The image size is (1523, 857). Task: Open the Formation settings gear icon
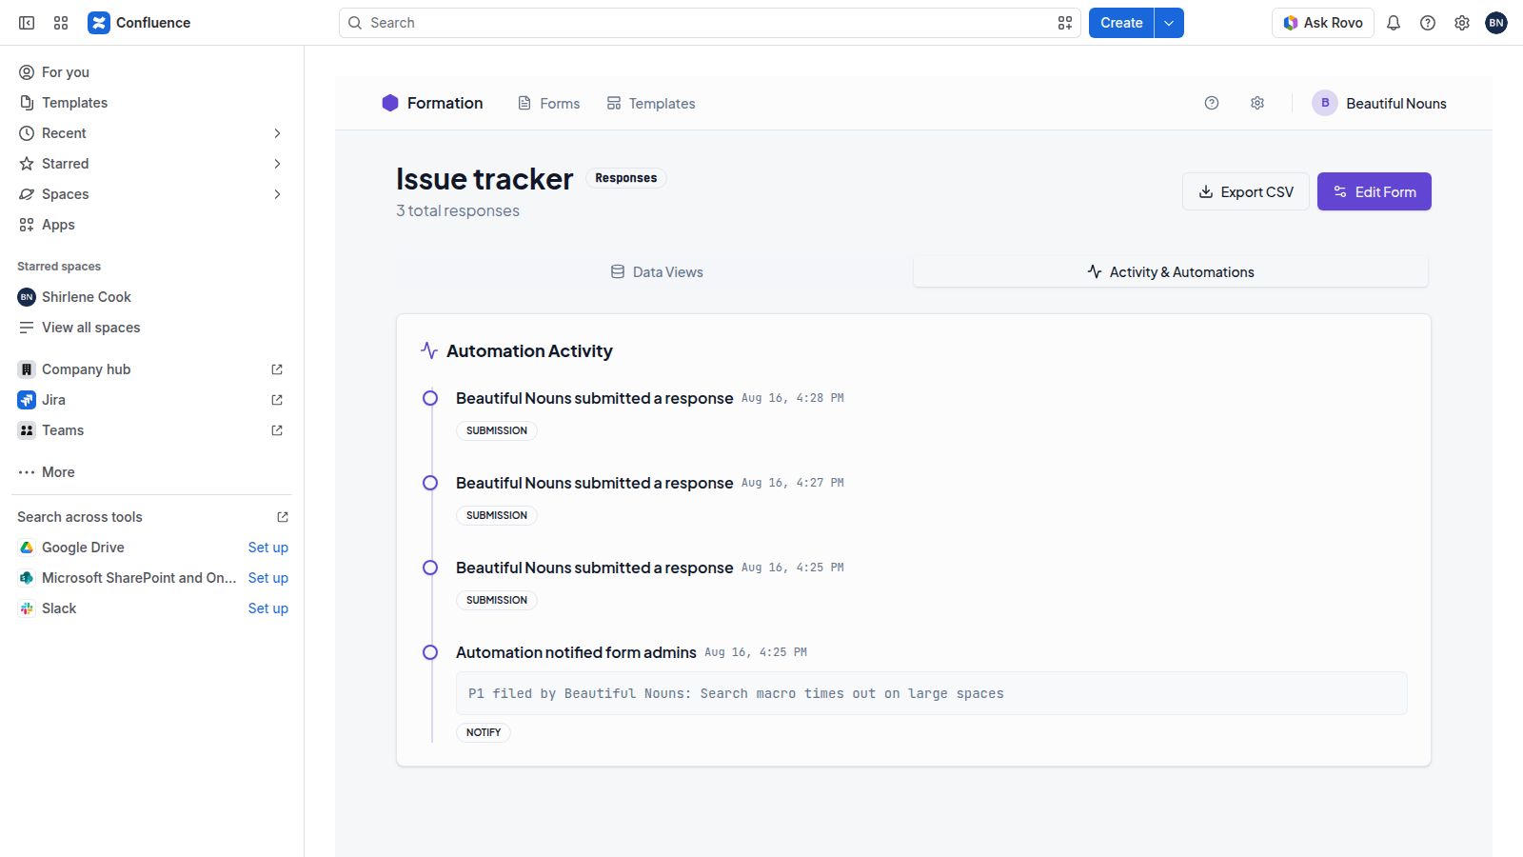point(1257,103)
